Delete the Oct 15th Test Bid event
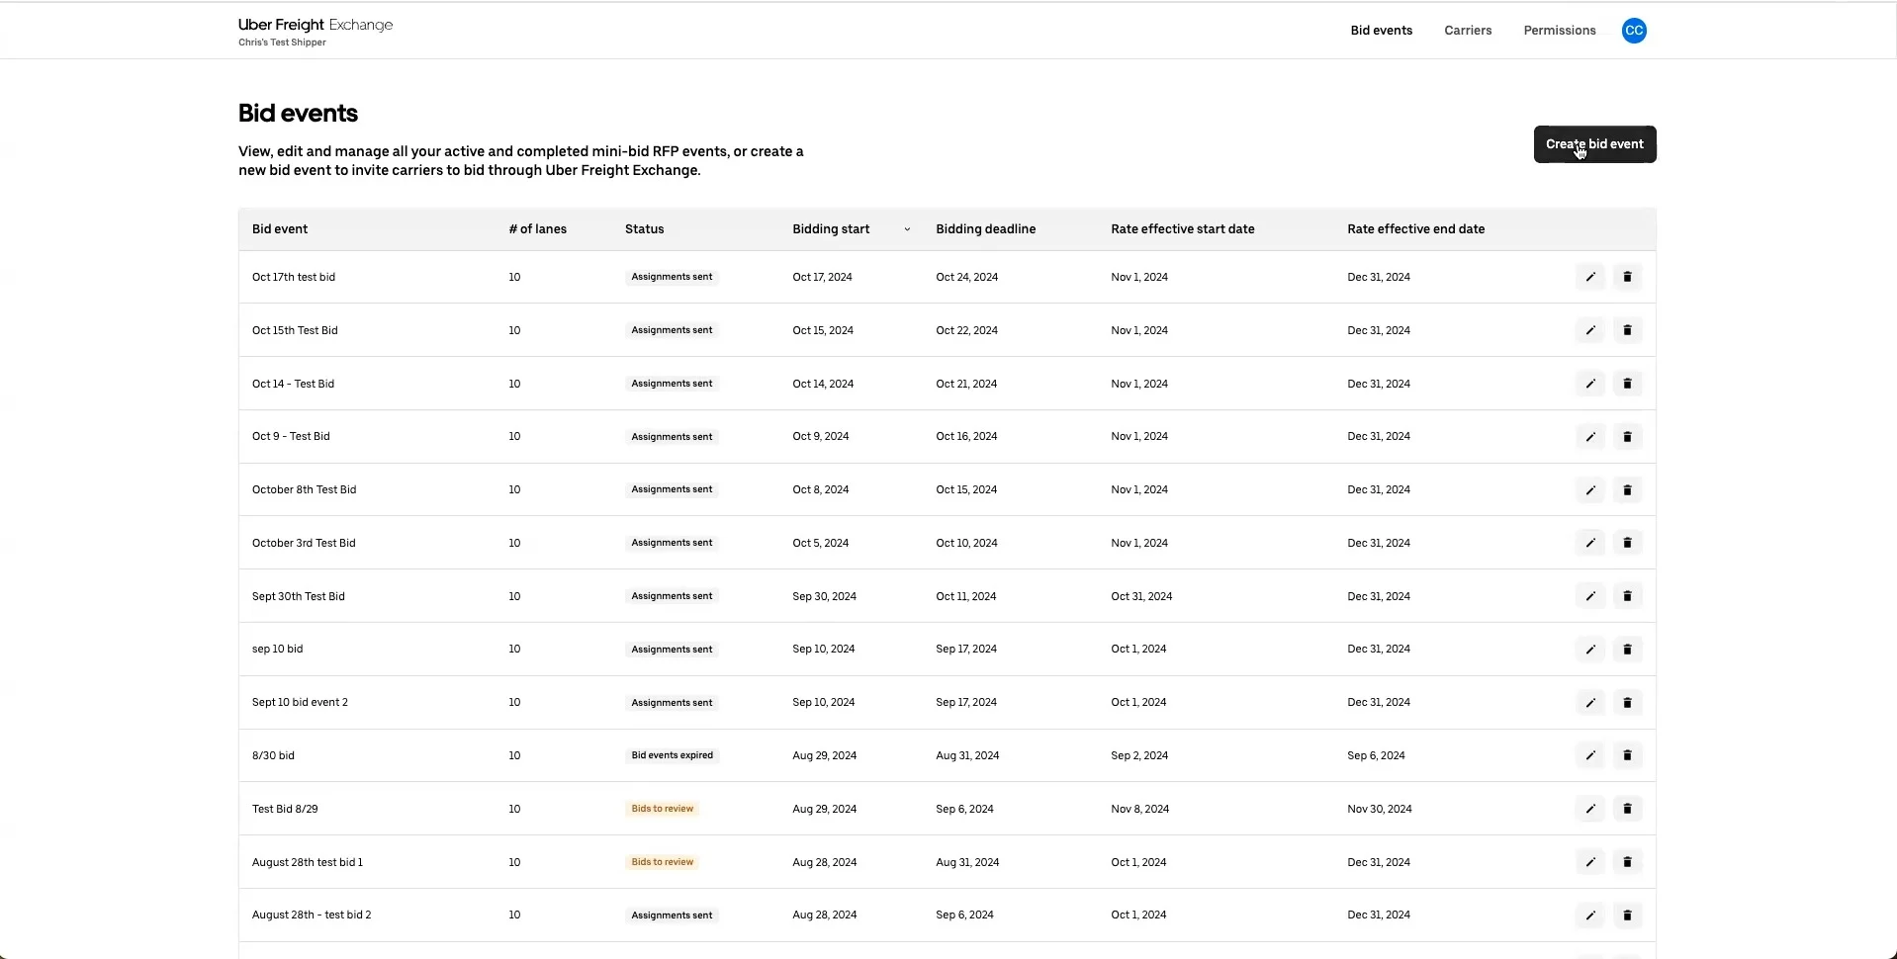Screen dimensions: 1897x959 point(1627,330)
